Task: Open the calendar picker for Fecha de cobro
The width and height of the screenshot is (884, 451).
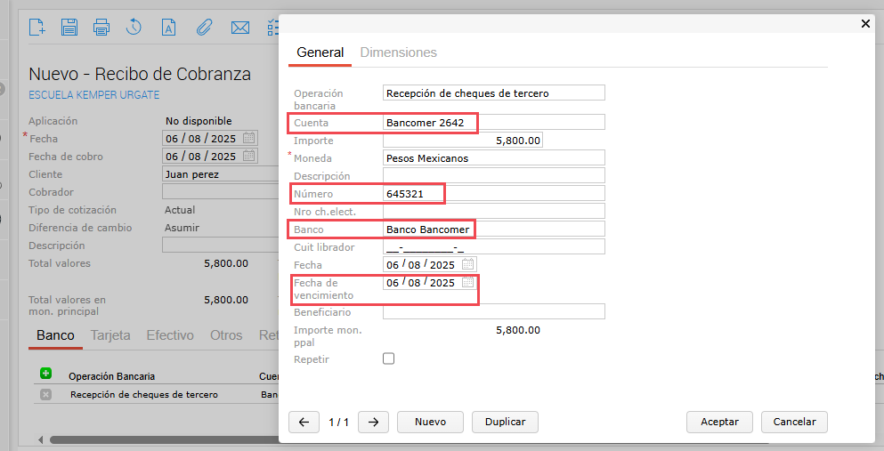Action: (x=248, y=156)
